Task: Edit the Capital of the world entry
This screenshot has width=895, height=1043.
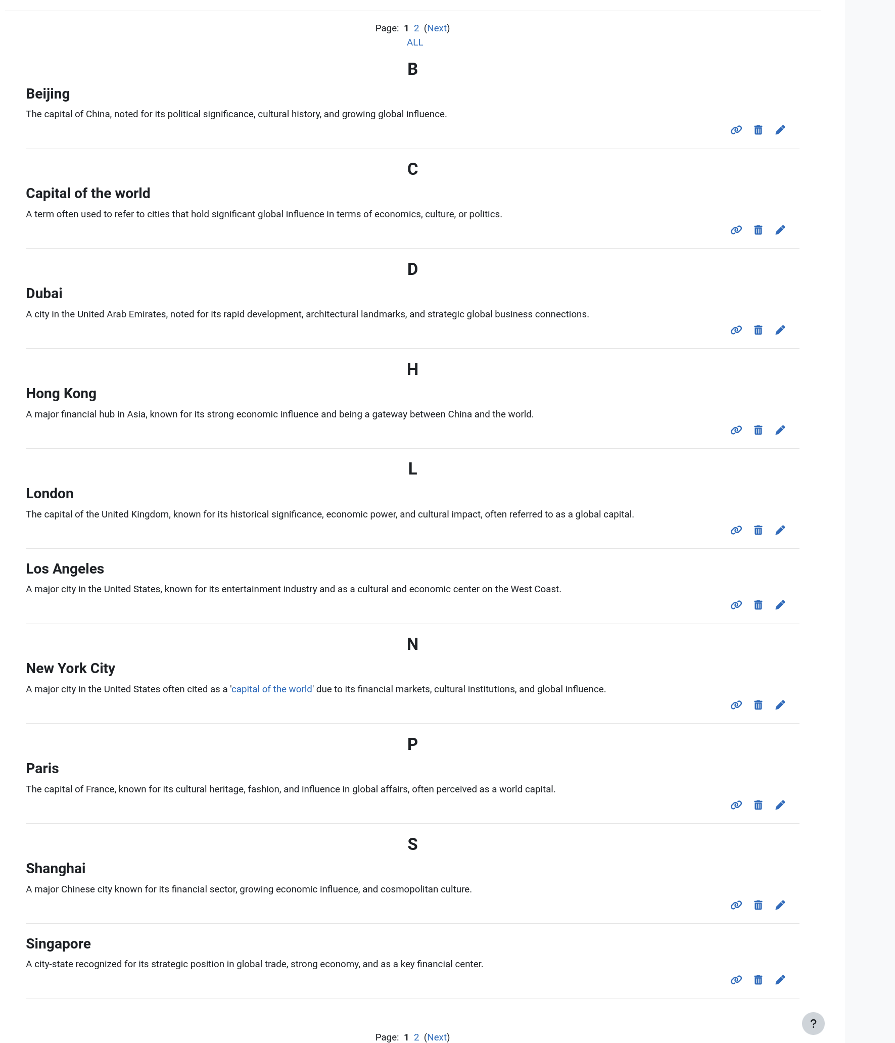Action: point(780,230)
